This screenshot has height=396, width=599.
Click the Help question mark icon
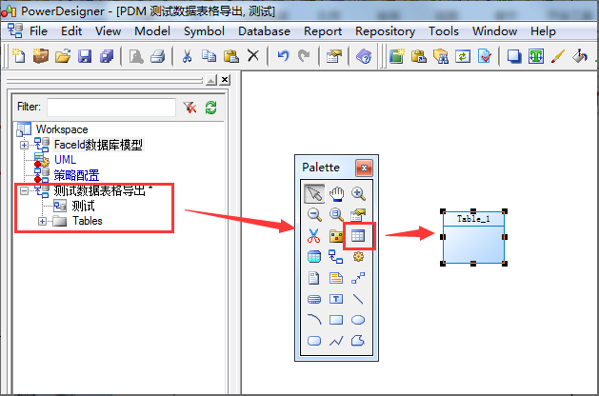coord(364,56)
